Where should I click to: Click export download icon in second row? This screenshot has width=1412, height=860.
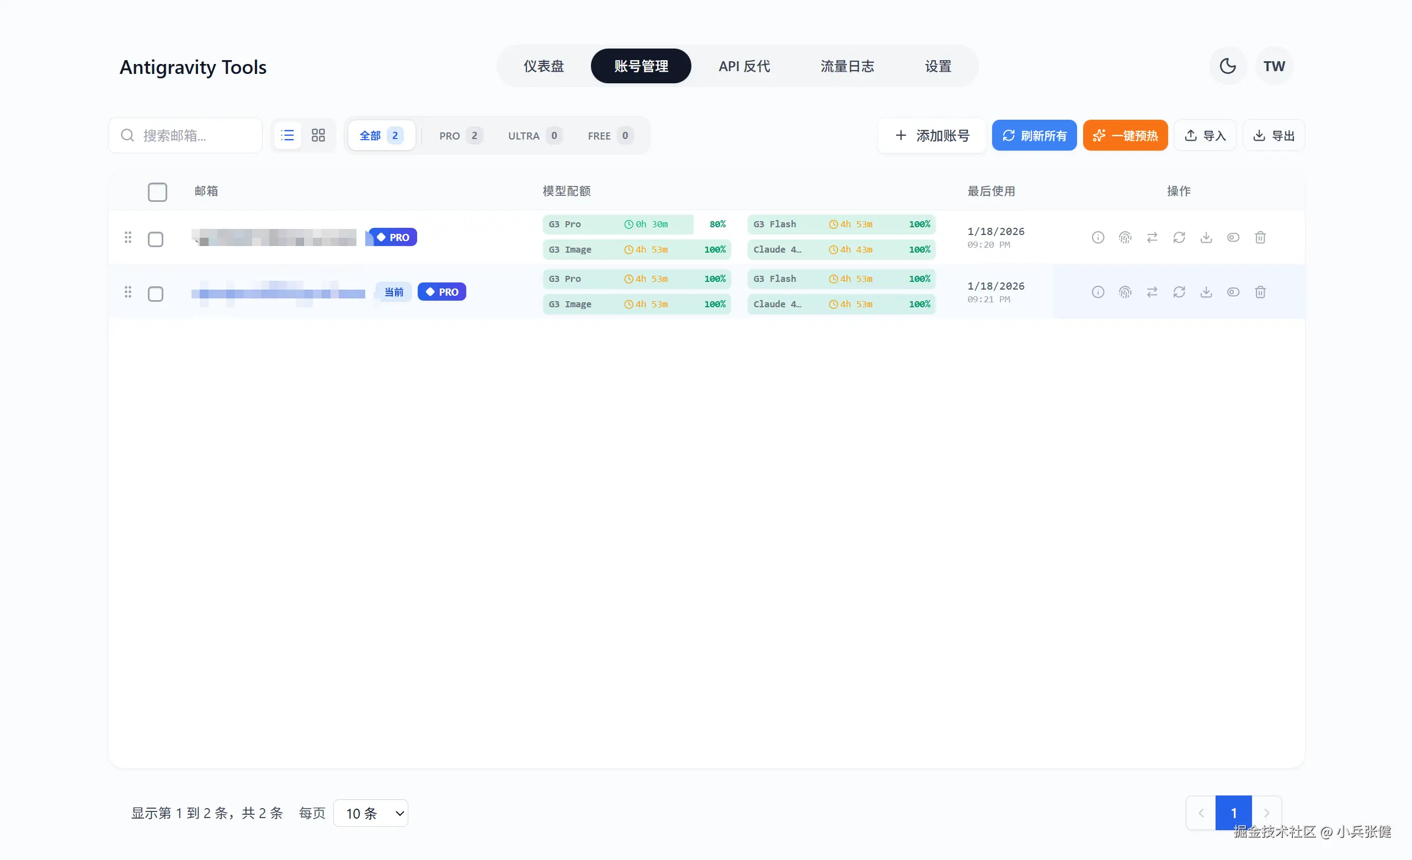pyautogui.click(x=1206, y=292)
